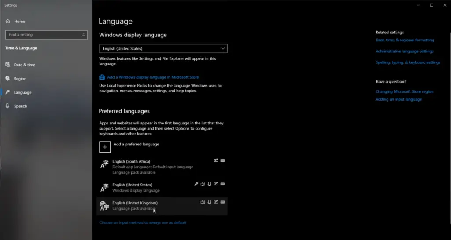Click the Microsoft Store bag icon
This screenshot has width=451, height=240.
[x=102, y=77]
